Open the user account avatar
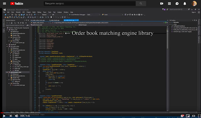 tap(194, 3)
